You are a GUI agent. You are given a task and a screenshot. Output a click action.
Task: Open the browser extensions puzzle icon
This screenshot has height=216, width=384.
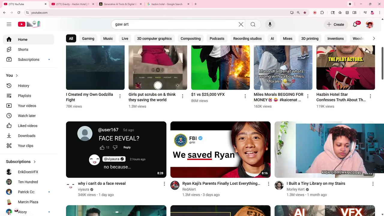pyautogui.click(x=322, y=13)
